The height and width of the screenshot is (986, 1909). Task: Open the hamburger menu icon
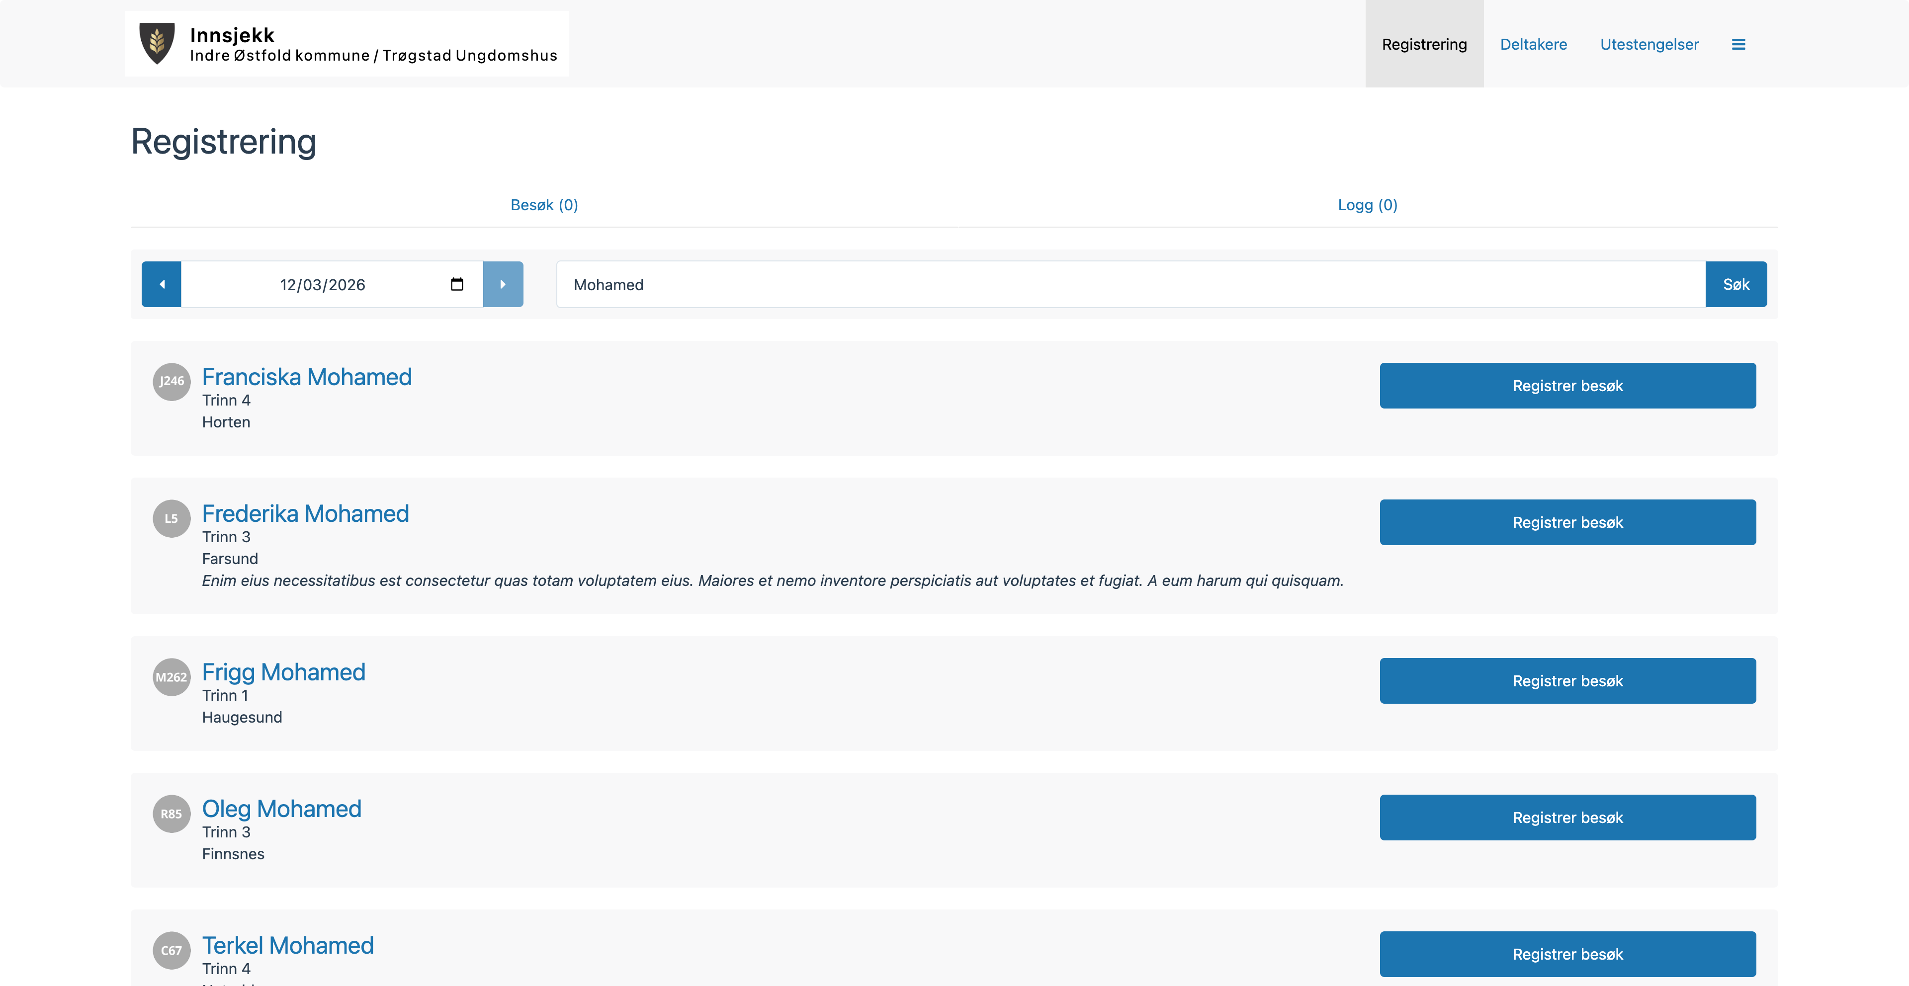pyautogui.click(x=1738, y=44)
